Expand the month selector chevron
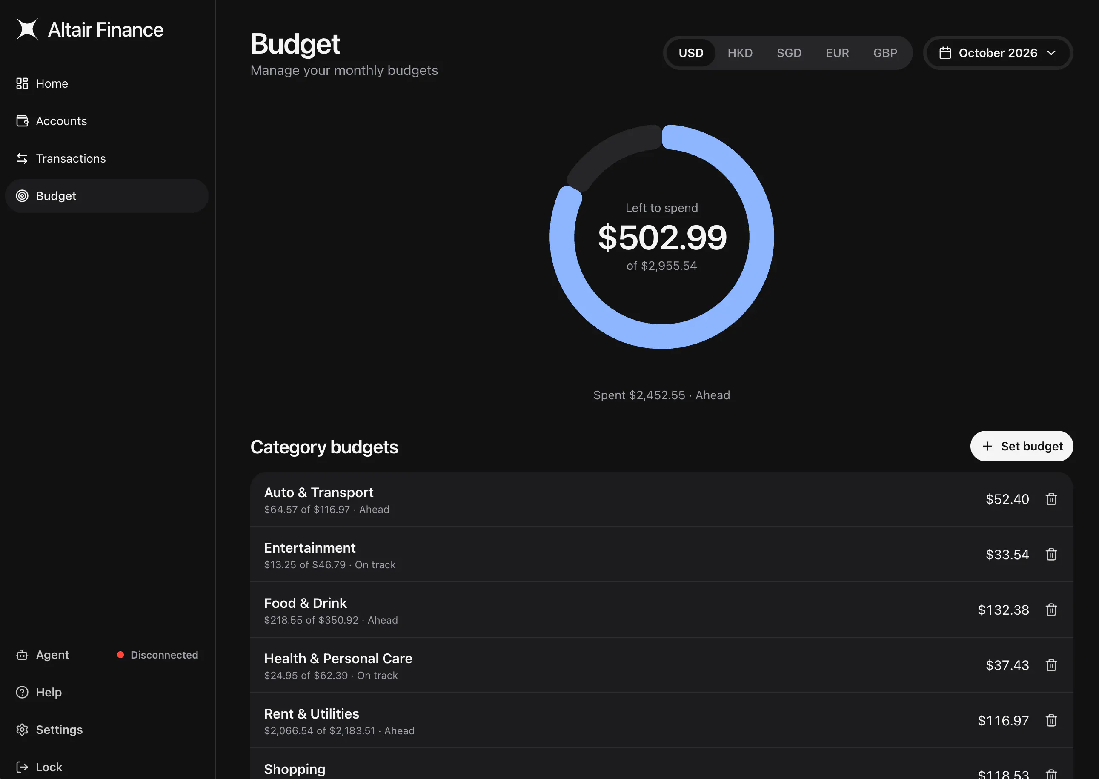 [x=1051, y=53]
